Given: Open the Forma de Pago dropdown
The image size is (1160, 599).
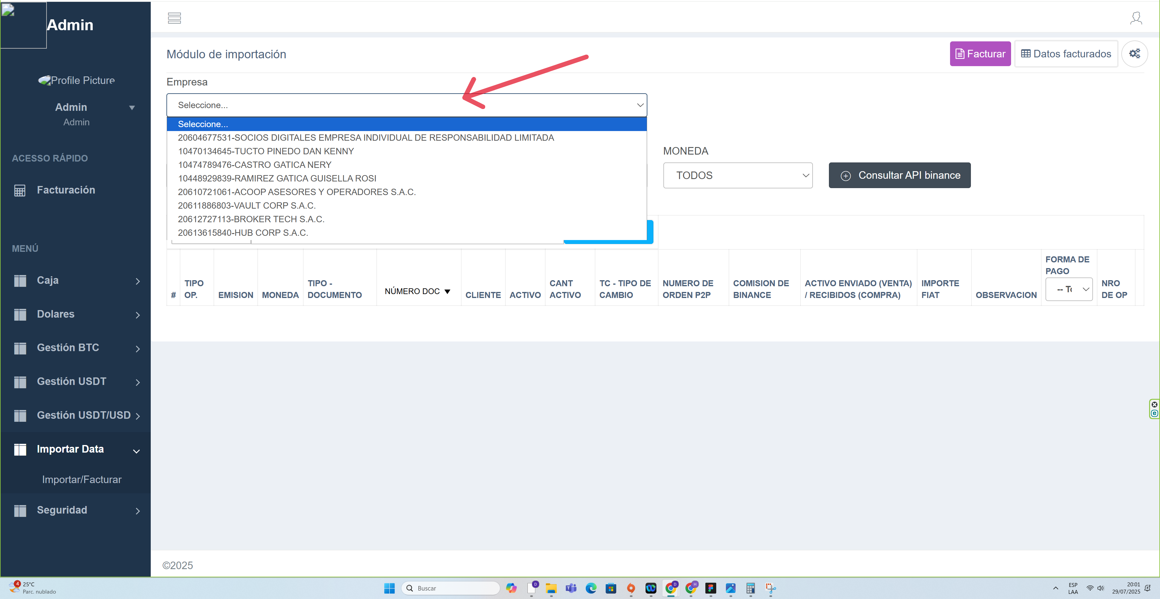Looking at the screenshot, I should click(1068, 289).
